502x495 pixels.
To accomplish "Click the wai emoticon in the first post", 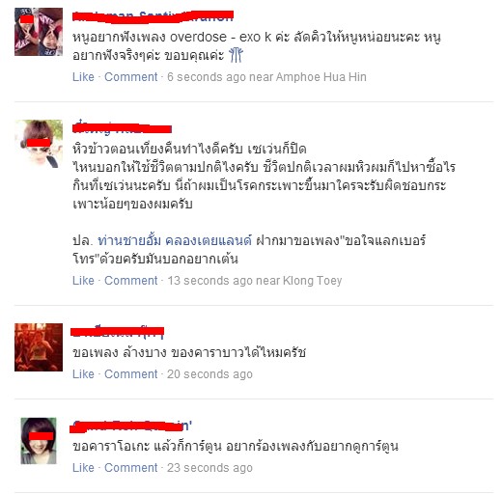I will [237, 55].
